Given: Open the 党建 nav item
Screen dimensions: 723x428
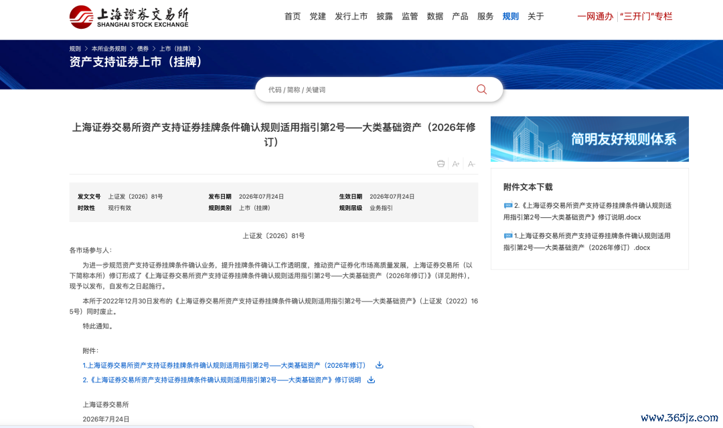Looking at the screenshot, I should click(318, 17).
